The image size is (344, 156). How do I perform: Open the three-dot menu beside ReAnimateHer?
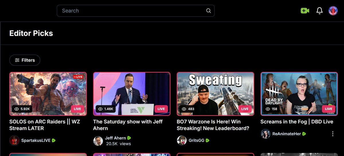click(333, 134)
